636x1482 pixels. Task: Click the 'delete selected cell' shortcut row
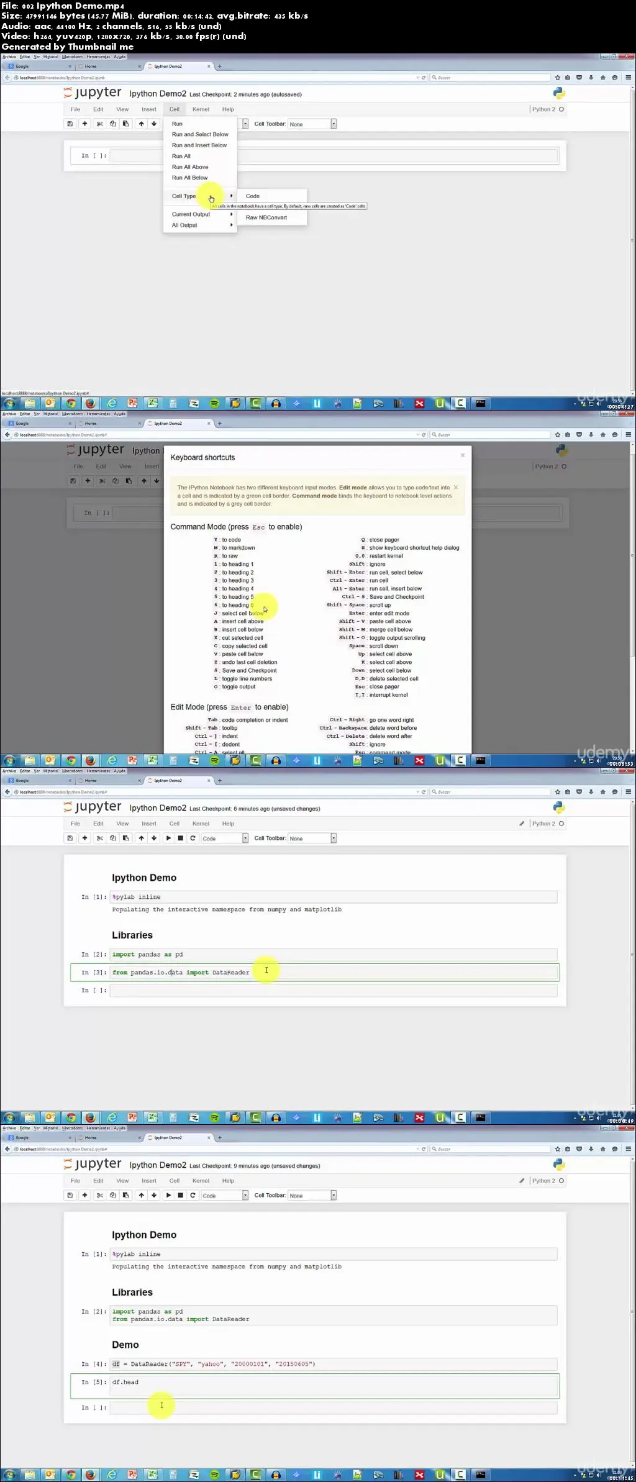[x=386, y=679]
